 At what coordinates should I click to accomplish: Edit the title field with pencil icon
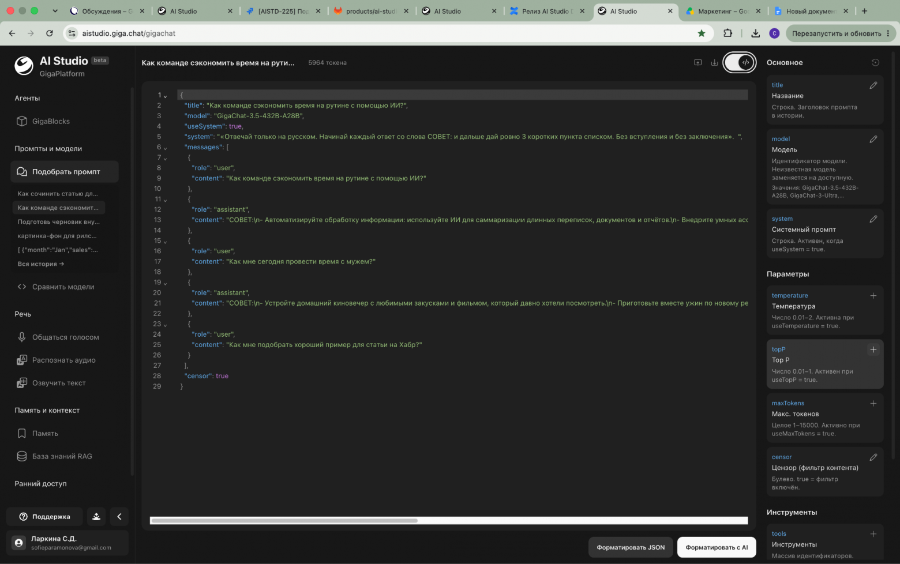[x=873, y=85]
